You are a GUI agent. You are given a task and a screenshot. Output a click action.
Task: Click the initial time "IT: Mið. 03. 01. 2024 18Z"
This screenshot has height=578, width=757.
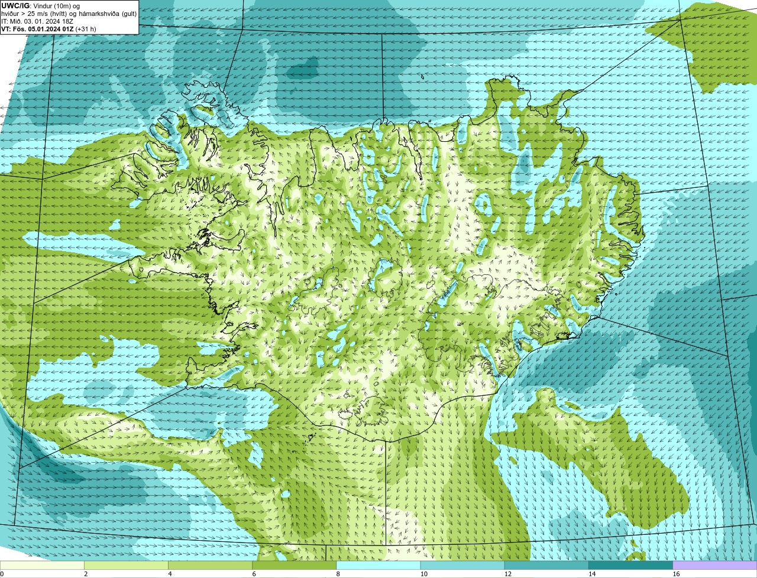[37, 21]
